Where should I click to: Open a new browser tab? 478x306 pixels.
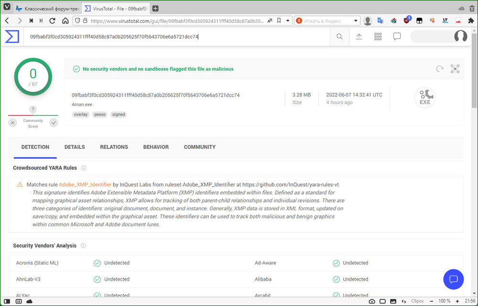[155, 9]
